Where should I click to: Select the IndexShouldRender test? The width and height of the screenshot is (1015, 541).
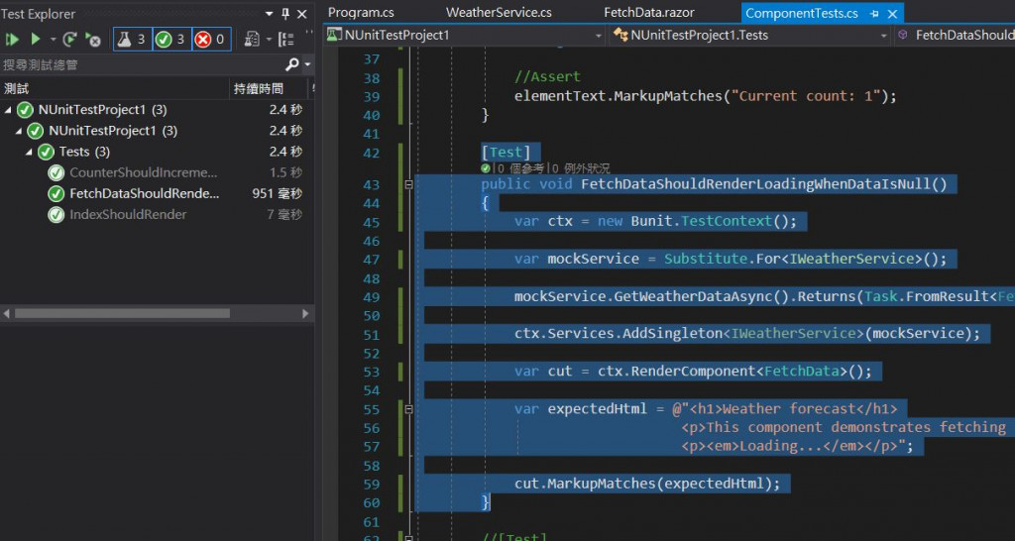[128, 214]
